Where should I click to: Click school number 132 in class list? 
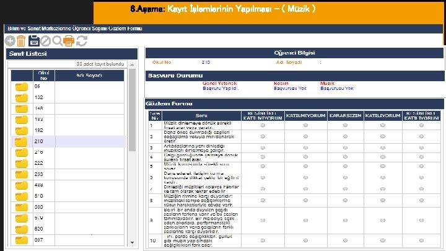click(x=38, y=98)
